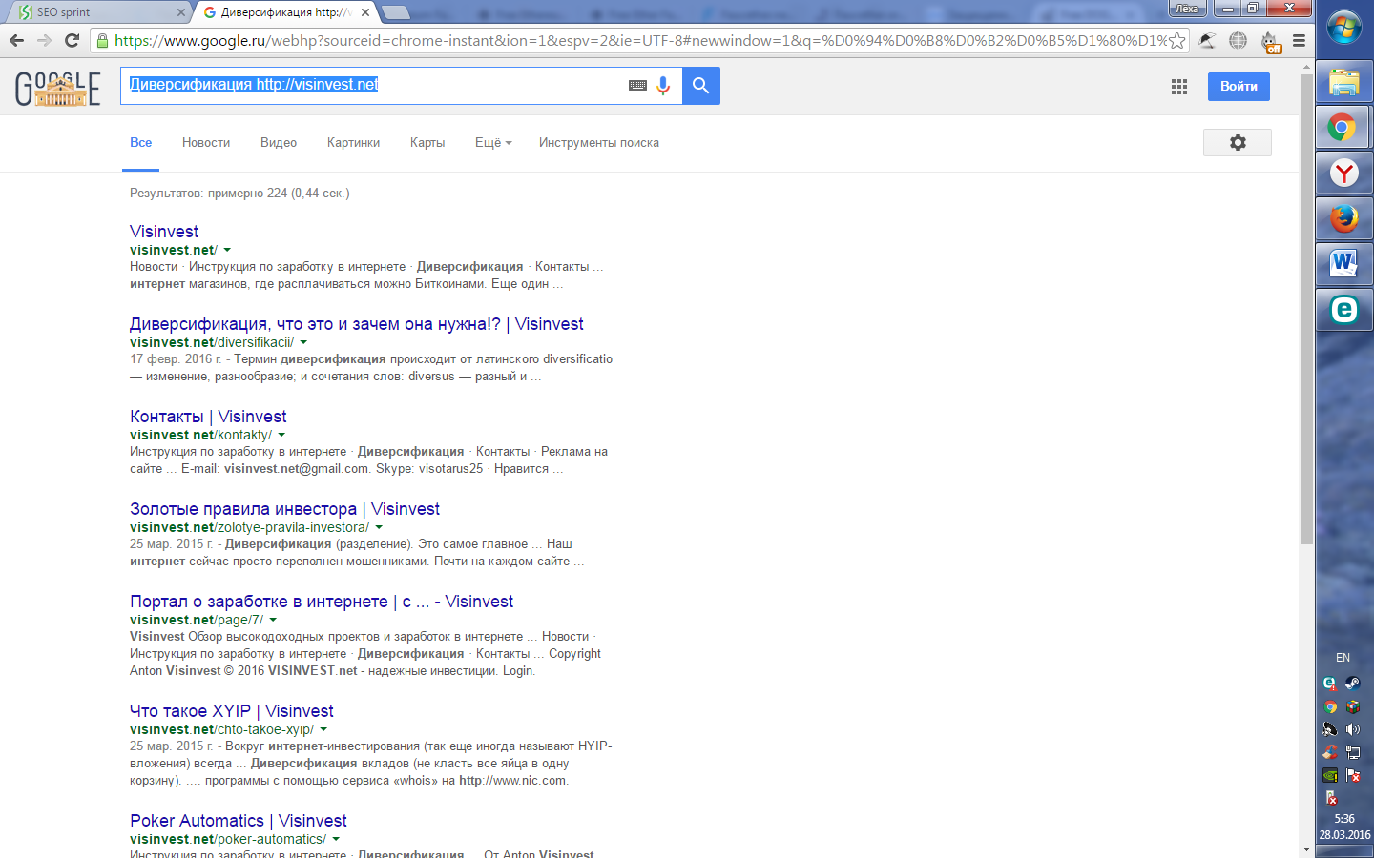Open Портал о заработке в интернете result
Viewport: 1374px width, 858px height.
(322, 602)
